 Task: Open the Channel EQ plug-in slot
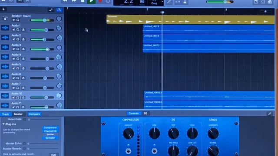click(50, 131)
